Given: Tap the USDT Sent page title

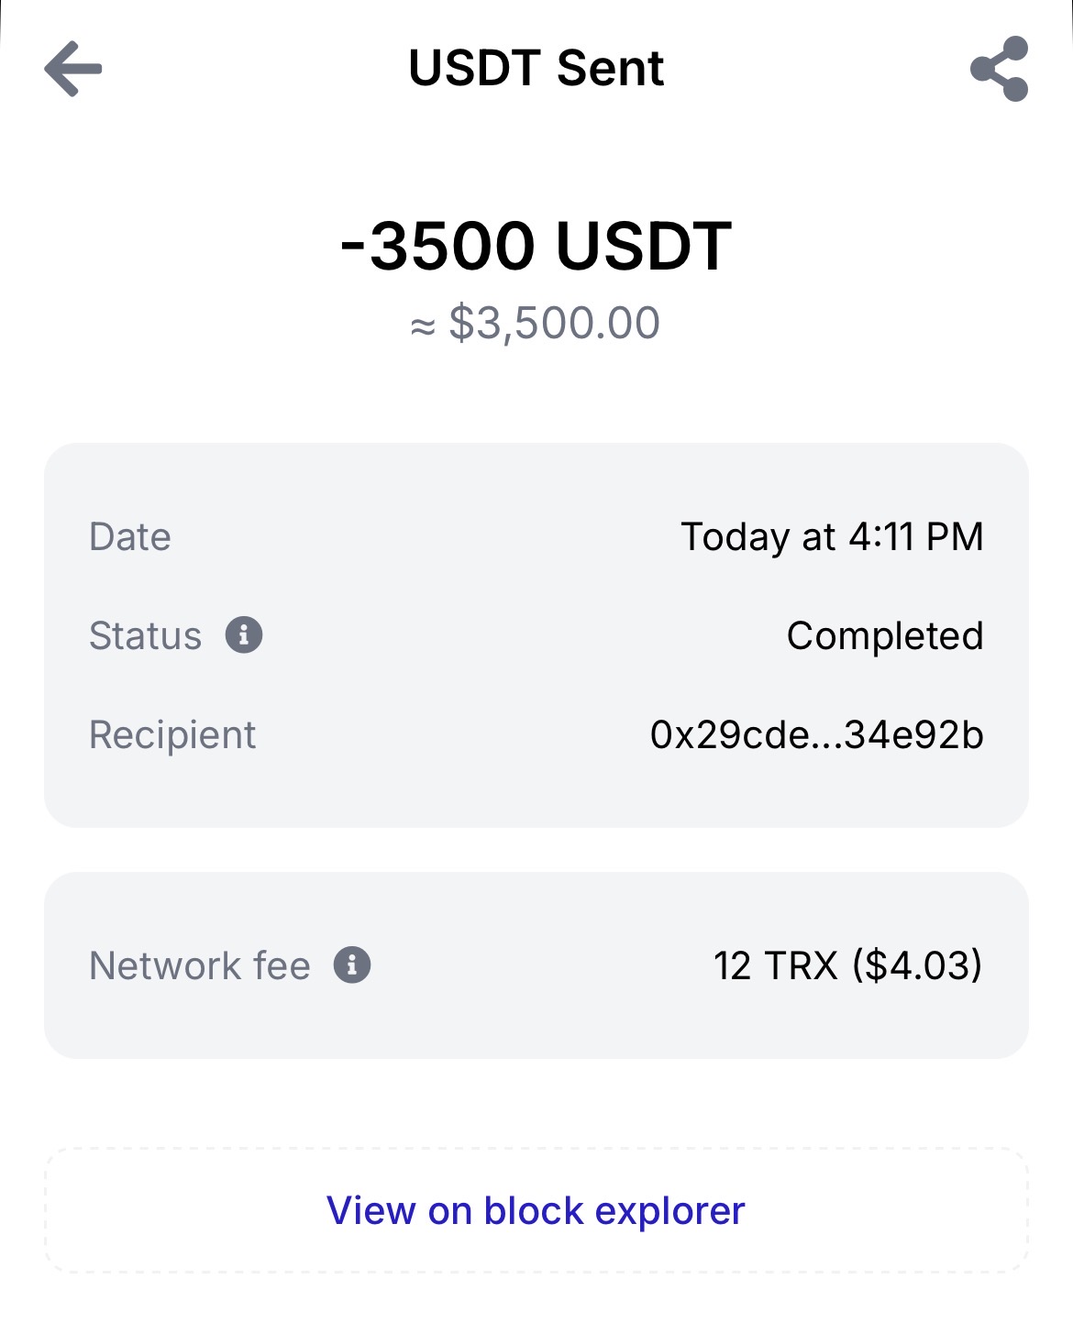Looking at the screenshot, I should pyautogui.click(x=536, y=69).
